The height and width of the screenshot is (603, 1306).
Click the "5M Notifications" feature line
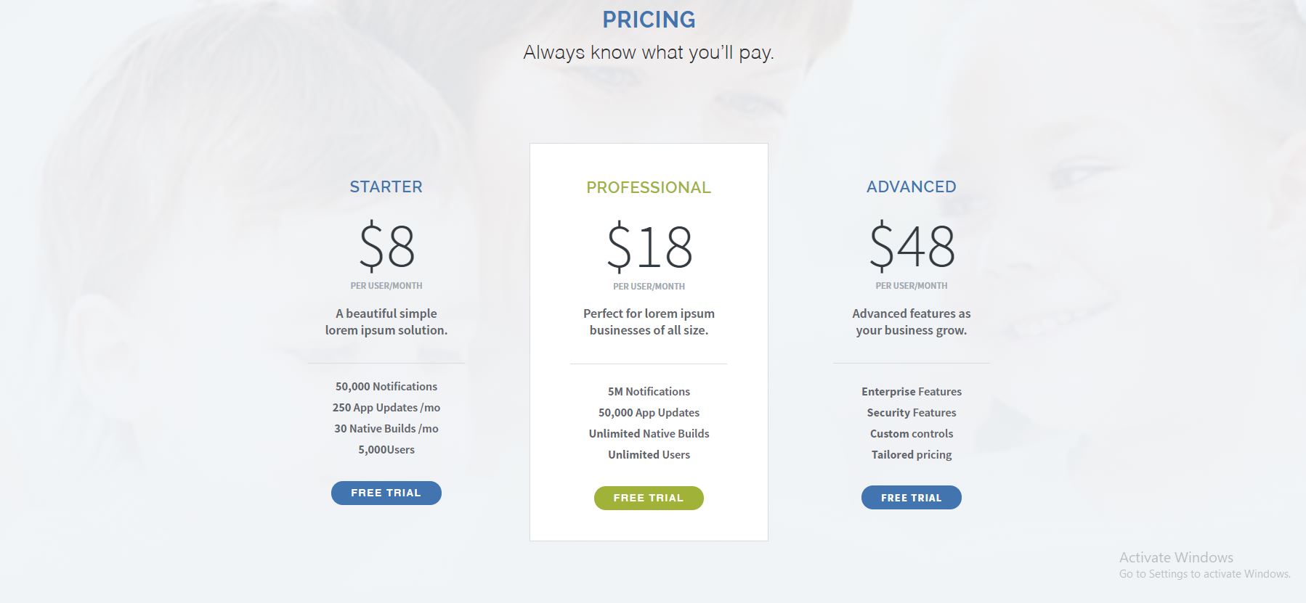tap(649, 392)
